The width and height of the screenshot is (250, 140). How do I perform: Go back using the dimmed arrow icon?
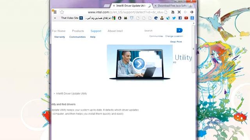tap(185, 12)
